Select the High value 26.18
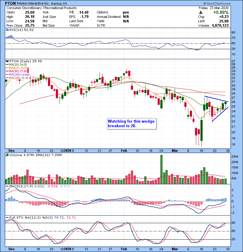 [x=30, y=17]
